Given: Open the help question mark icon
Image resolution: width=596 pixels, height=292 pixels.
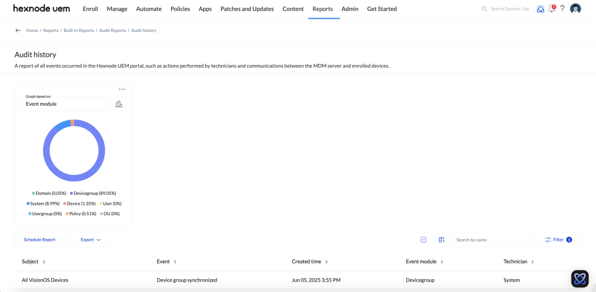Looking at the screenshot, I should point(562,9).
